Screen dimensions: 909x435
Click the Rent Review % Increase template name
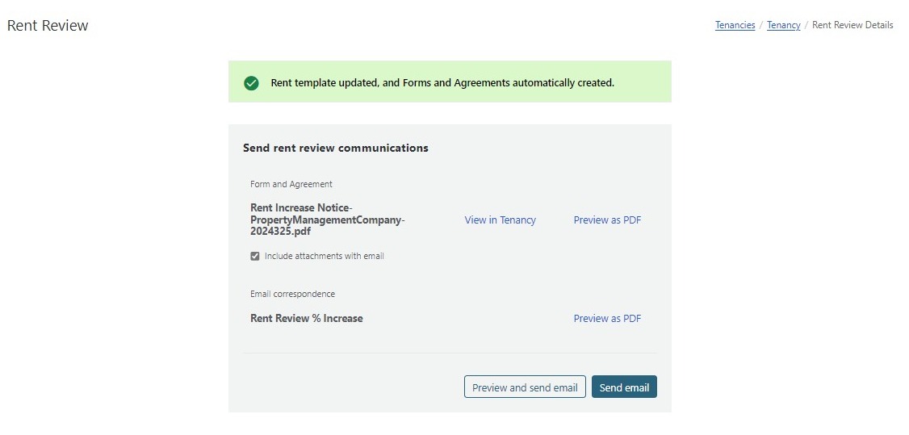coord(307,319)
